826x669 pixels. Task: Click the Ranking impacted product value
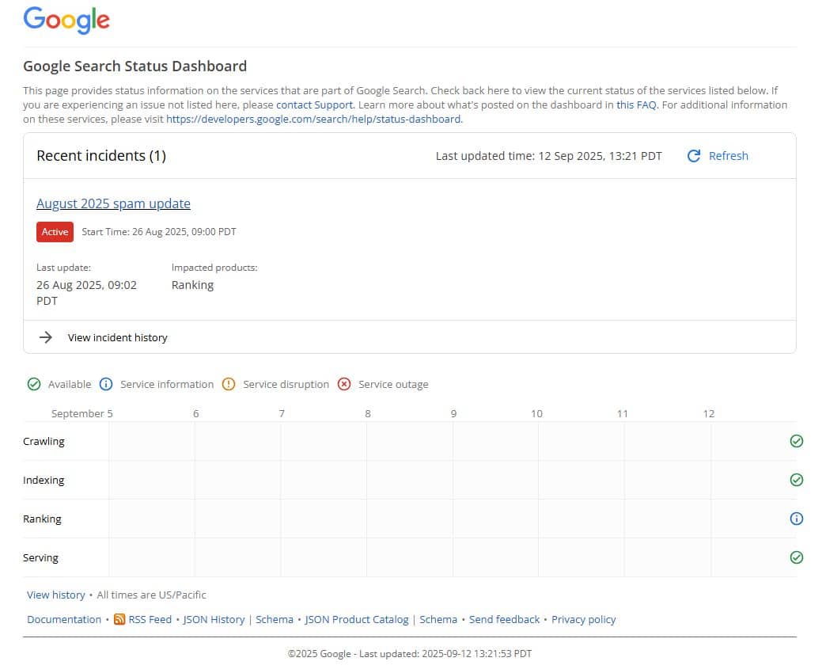coord(193,285)
